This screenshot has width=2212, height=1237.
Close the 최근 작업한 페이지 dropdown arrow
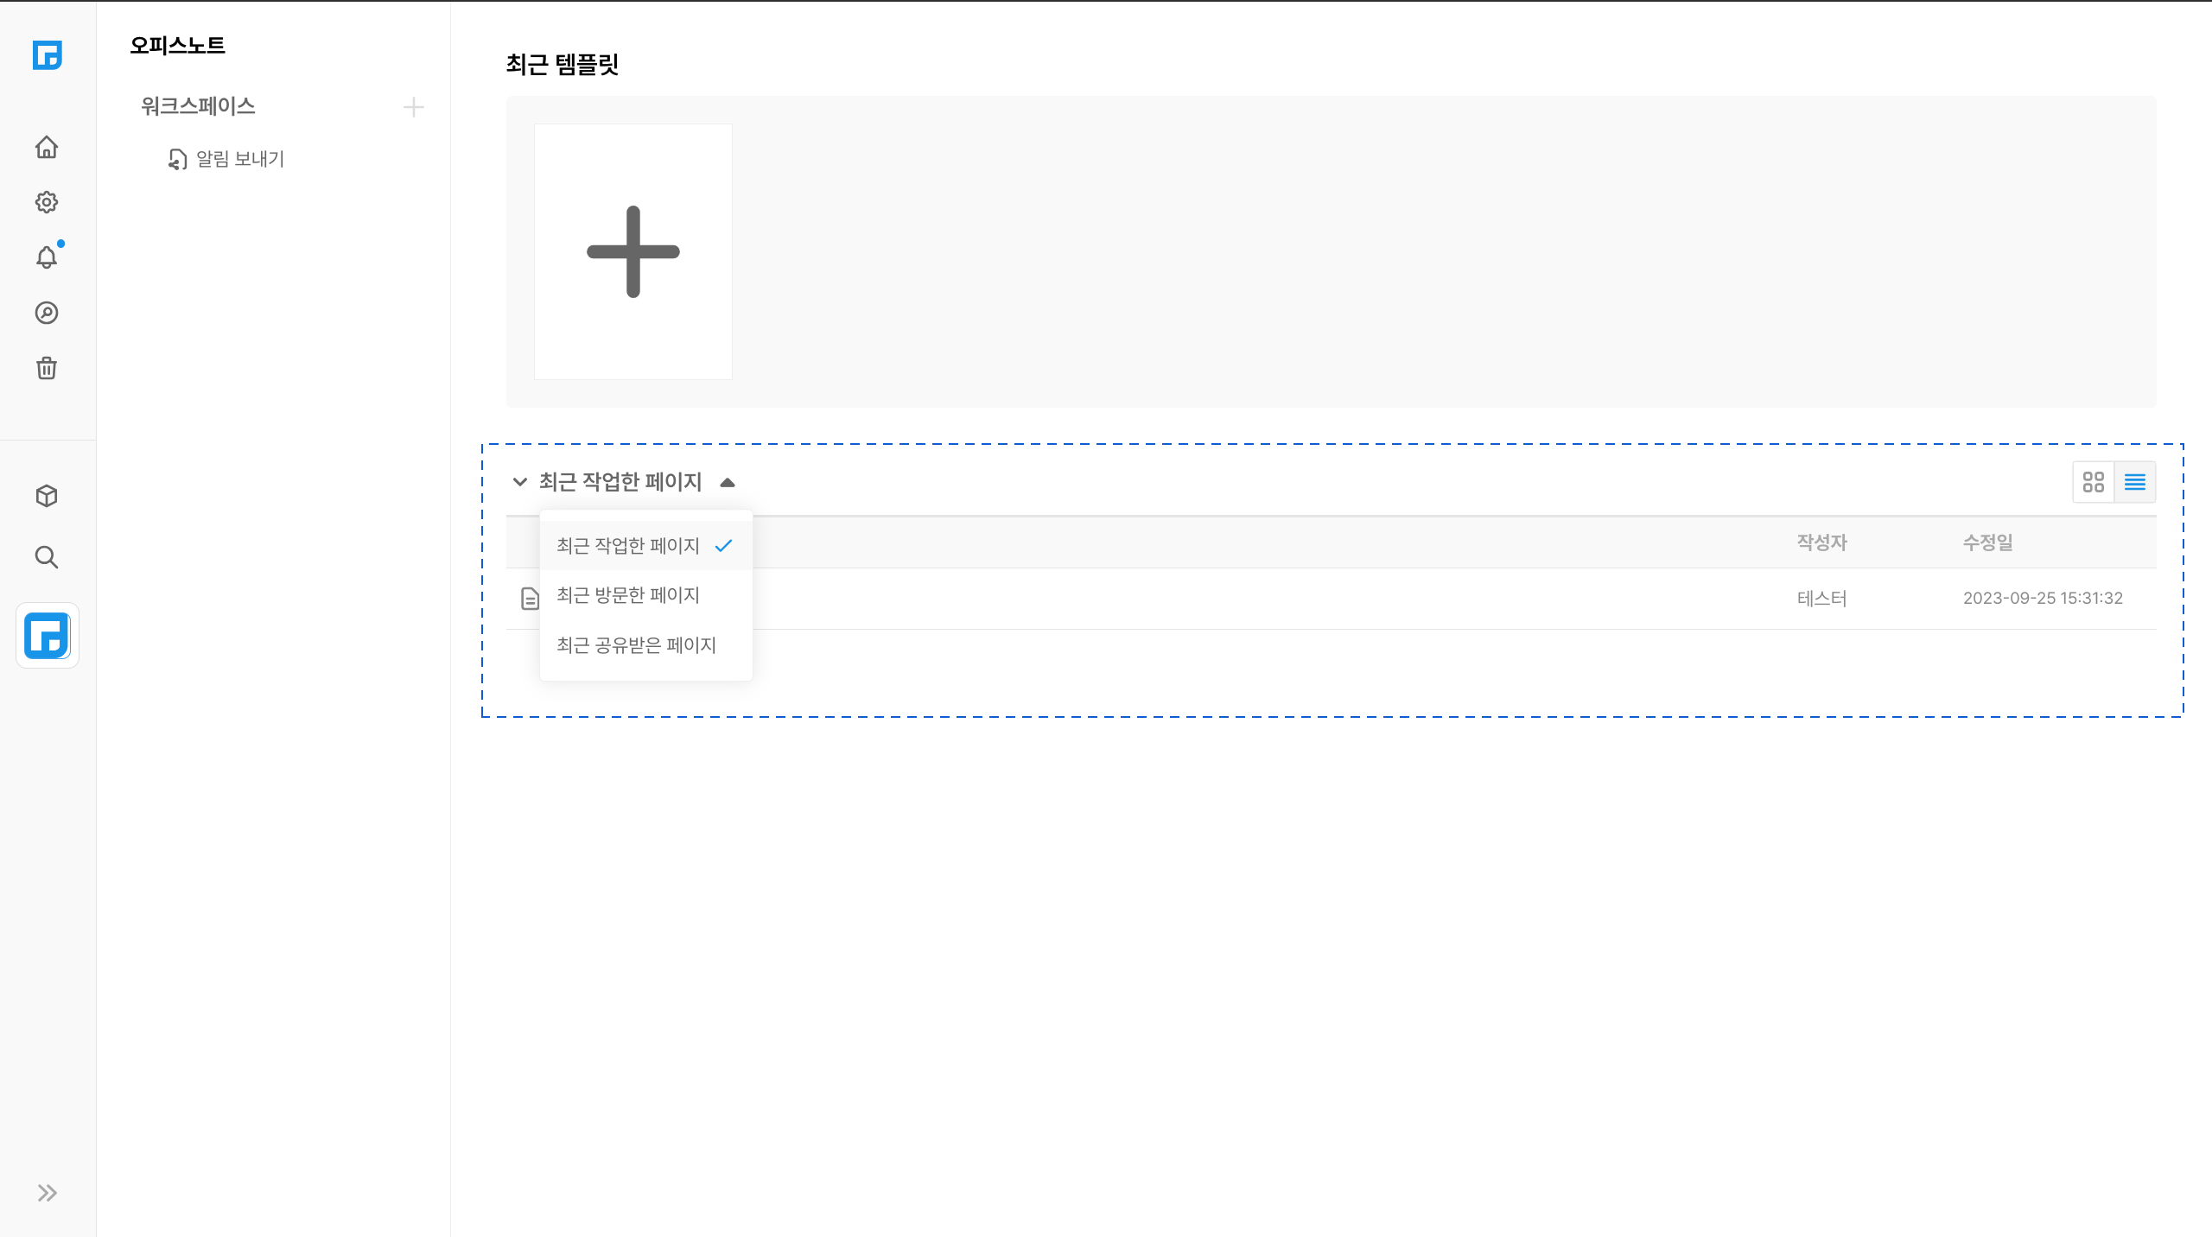coord(728,483)
